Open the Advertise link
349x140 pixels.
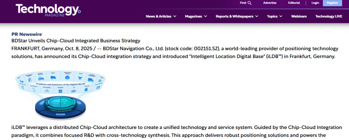tap(270, 3)
